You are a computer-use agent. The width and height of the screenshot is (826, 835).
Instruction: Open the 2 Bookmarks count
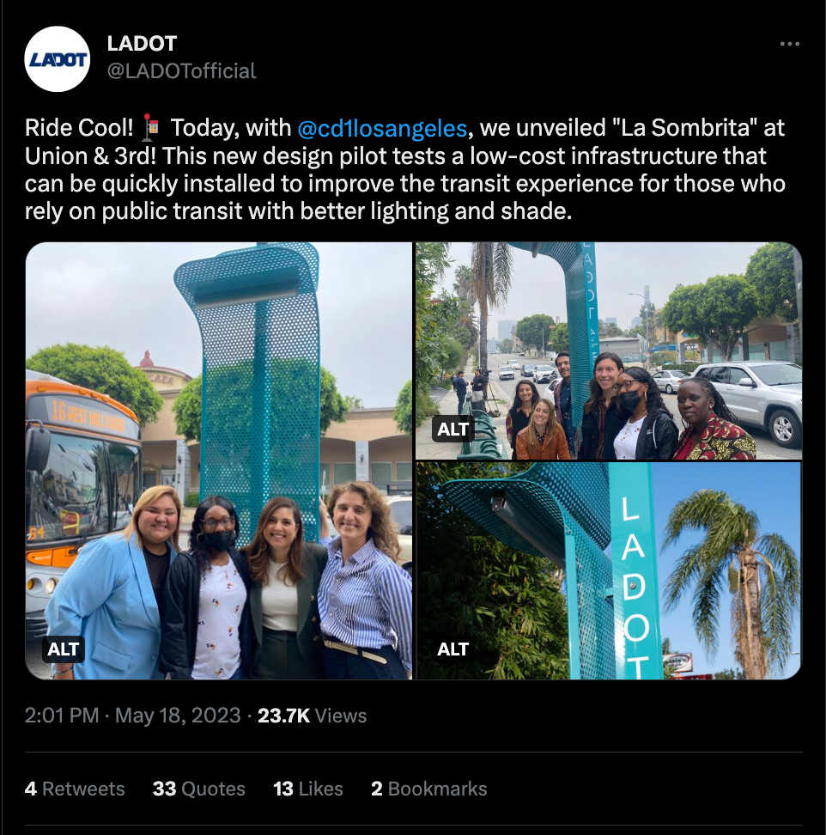click(429, 789)
